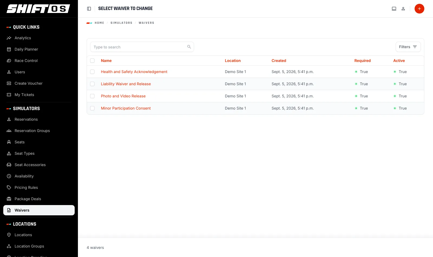This screenshot has height=257, width=433.
Task: Click the My Tickets icon
Action: pyautogui.click(x=9, y=95)
